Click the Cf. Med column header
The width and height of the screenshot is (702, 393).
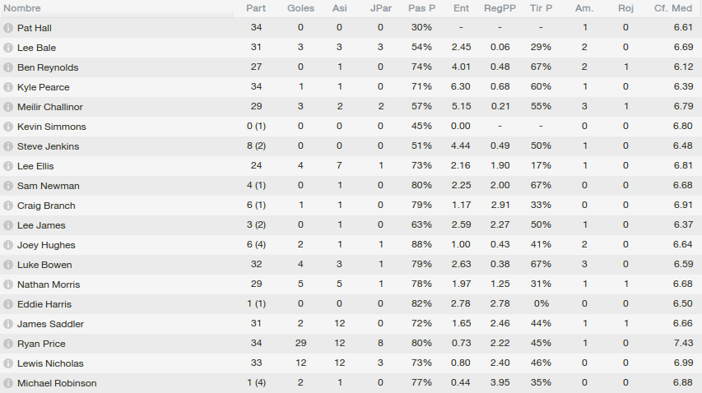coord(673,8)
